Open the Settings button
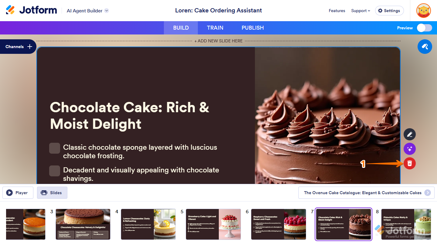 click(389, 11)
